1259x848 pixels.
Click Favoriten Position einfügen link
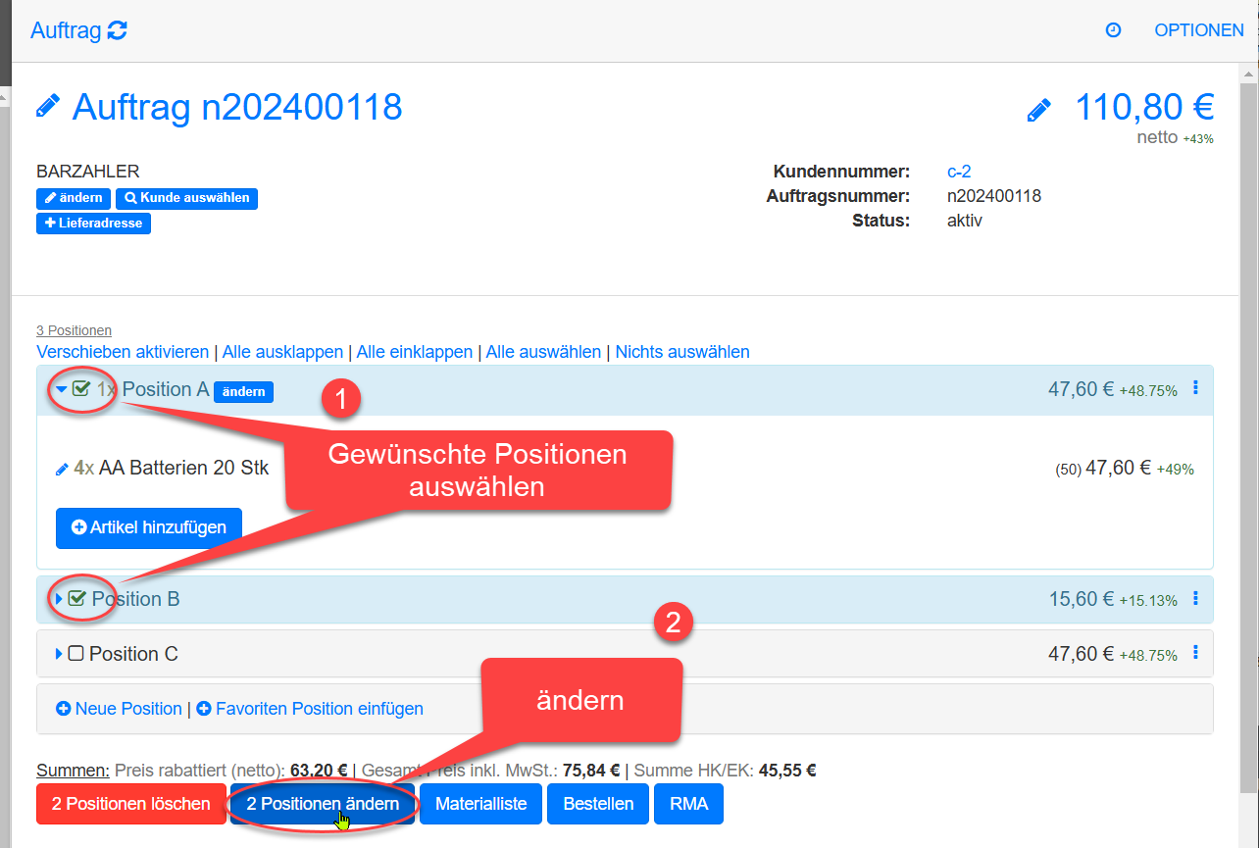click(x=310, y=709)
